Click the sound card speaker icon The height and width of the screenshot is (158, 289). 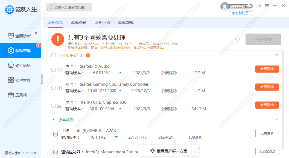[59, 70]
